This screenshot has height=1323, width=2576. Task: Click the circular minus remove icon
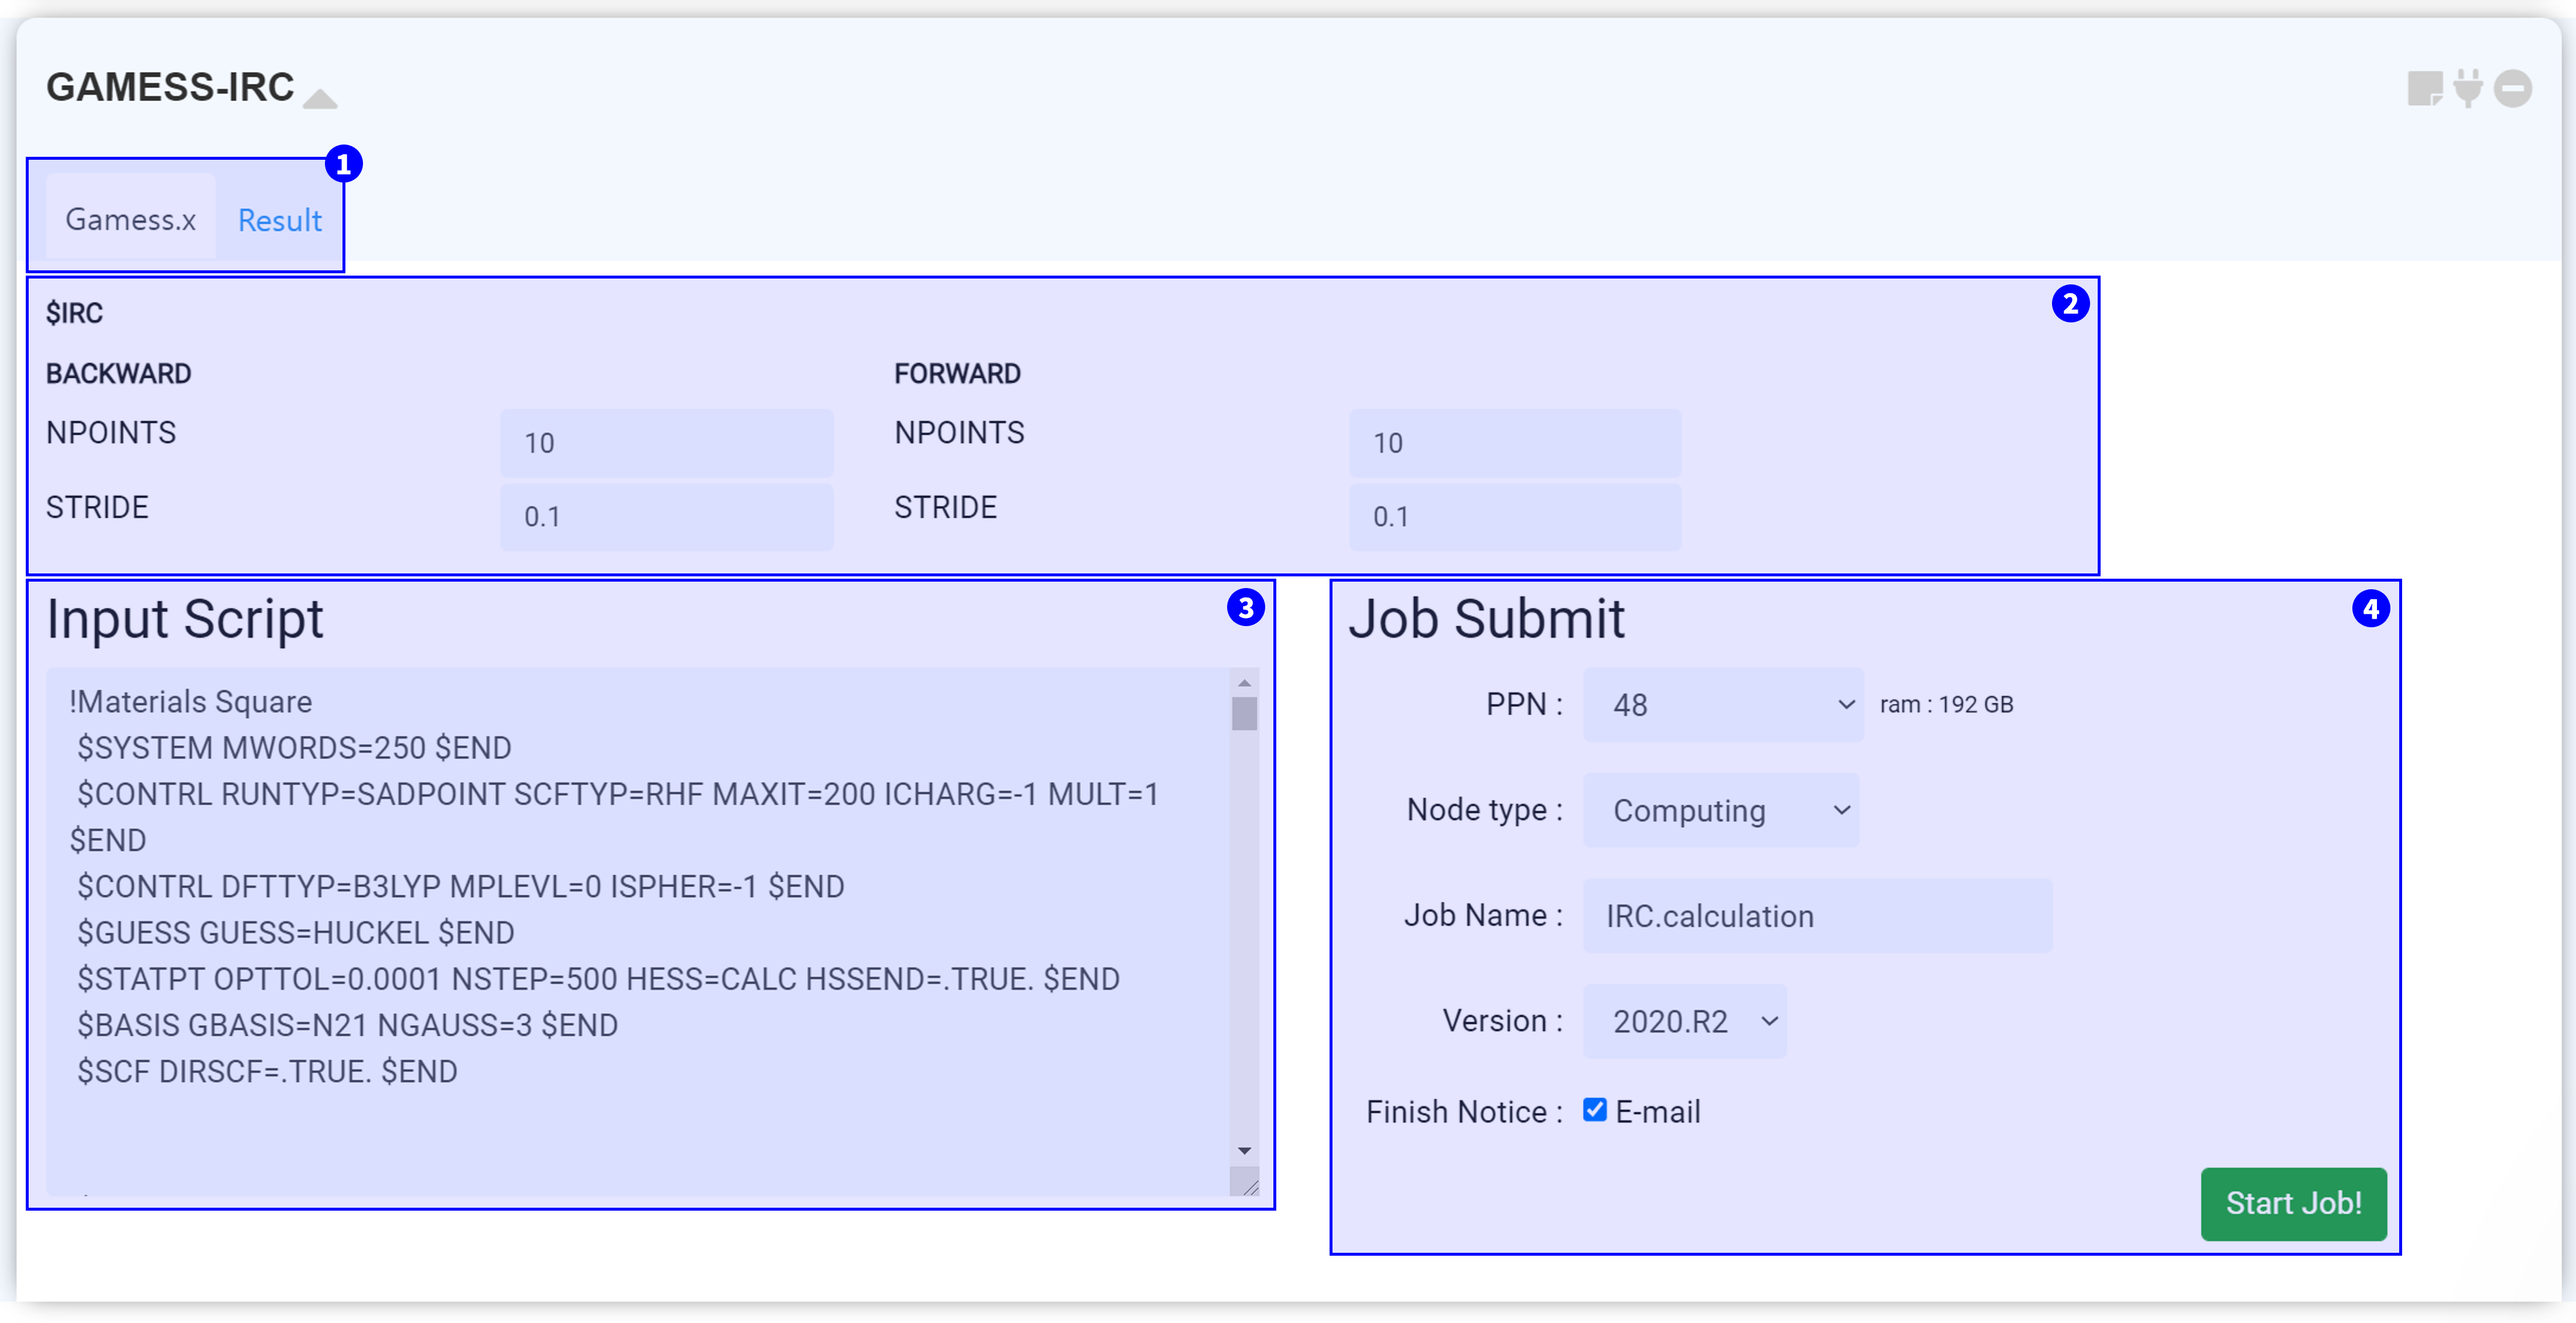2512,88
